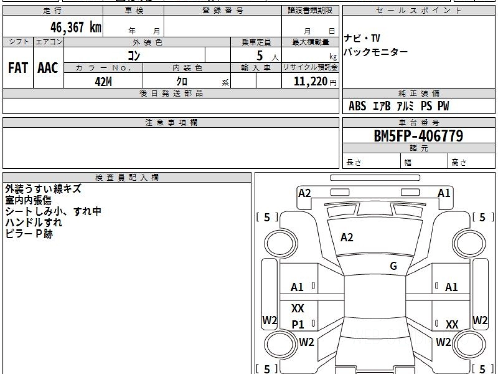Click the A1 mark on the right front door

pos(452,287)
